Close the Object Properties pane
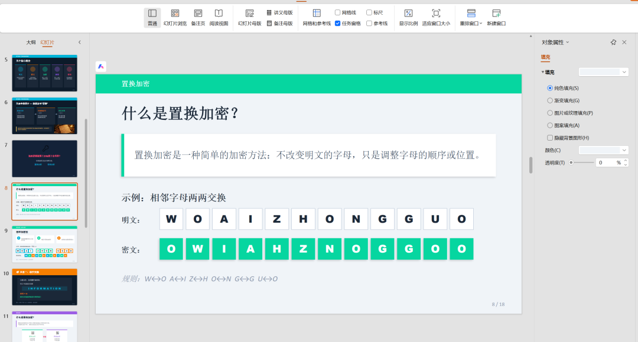Viewport: 638px width, 342px height. coord(624,43)
